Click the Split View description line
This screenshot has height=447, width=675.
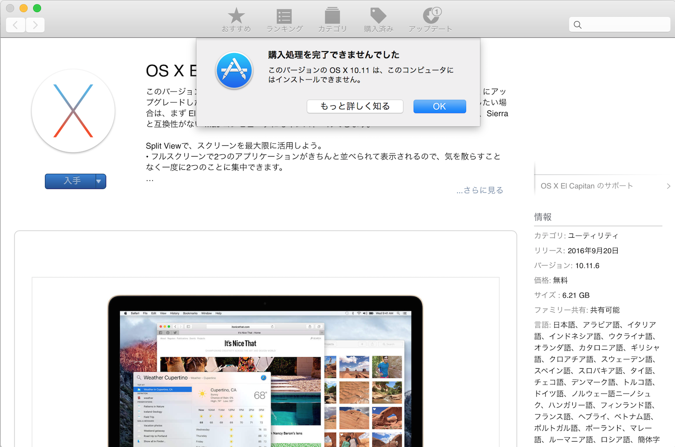[x=234, y=146]
